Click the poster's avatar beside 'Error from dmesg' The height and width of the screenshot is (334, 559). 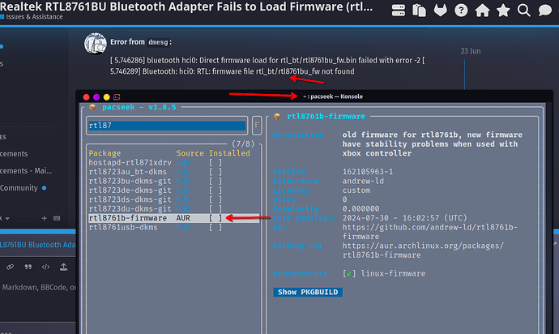[95, 44]
